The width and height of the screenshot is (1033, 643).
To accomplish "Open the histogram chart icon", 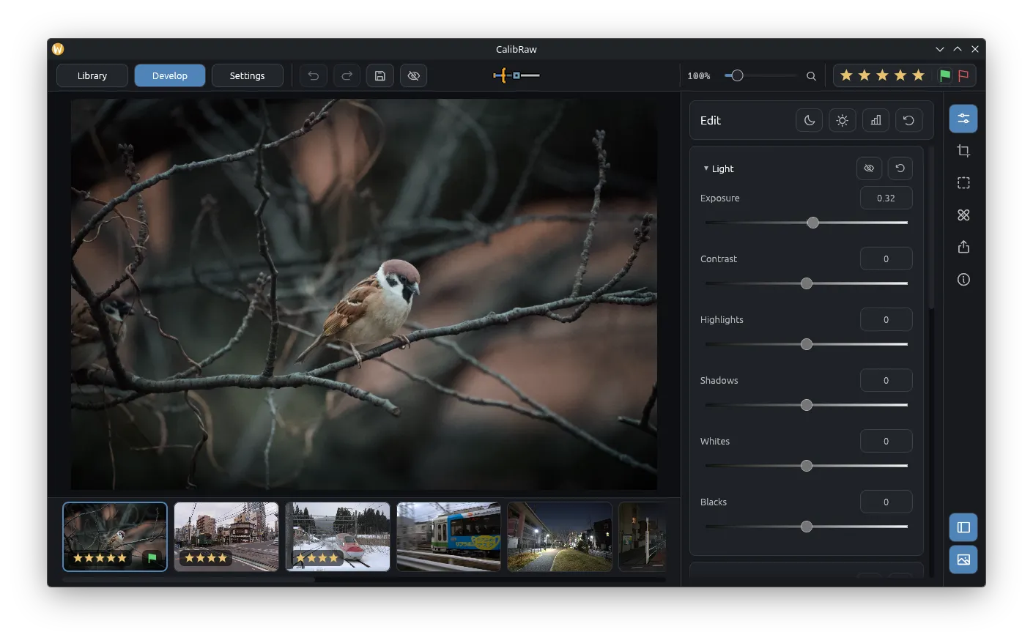I will (875, 121).
